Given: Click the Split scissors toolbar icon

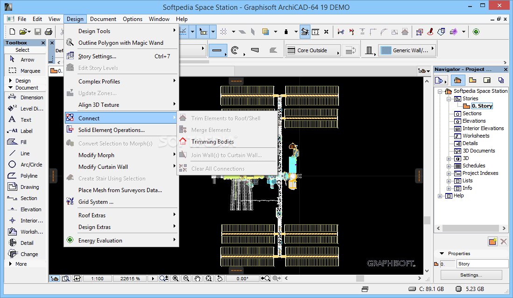Looking at the screenshot, I should pos(341,32).
